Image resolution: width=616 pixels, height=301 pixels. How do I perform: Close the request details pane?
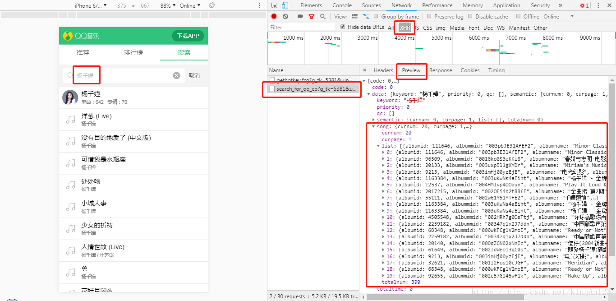[365, 70]
